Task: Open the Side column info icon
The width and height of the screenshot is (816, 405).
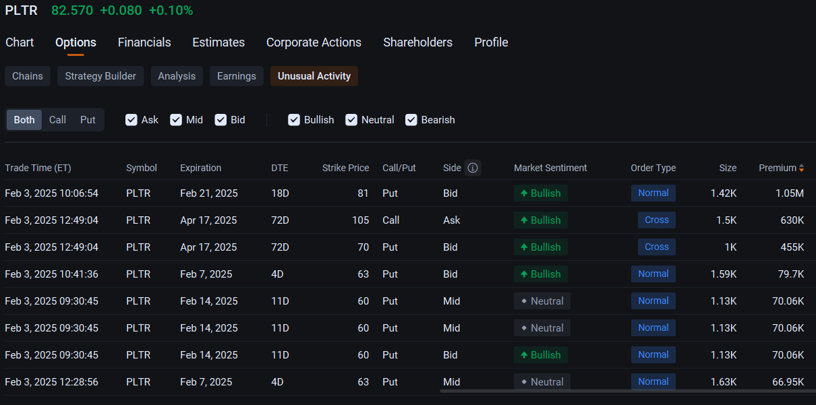Action: [x=473, y=168]
